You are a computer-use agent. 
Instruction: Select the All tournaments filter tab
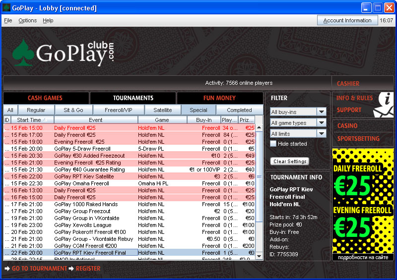tap(10, 110)
